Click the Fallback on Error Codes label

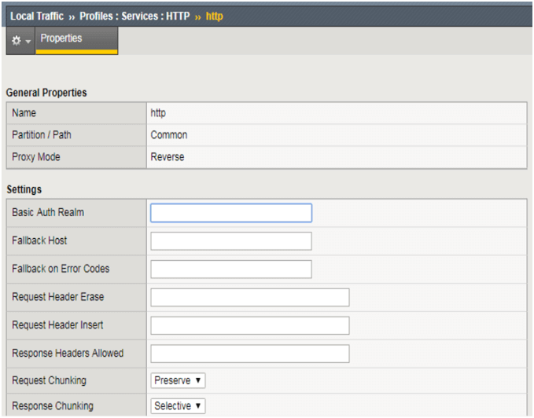61,269
